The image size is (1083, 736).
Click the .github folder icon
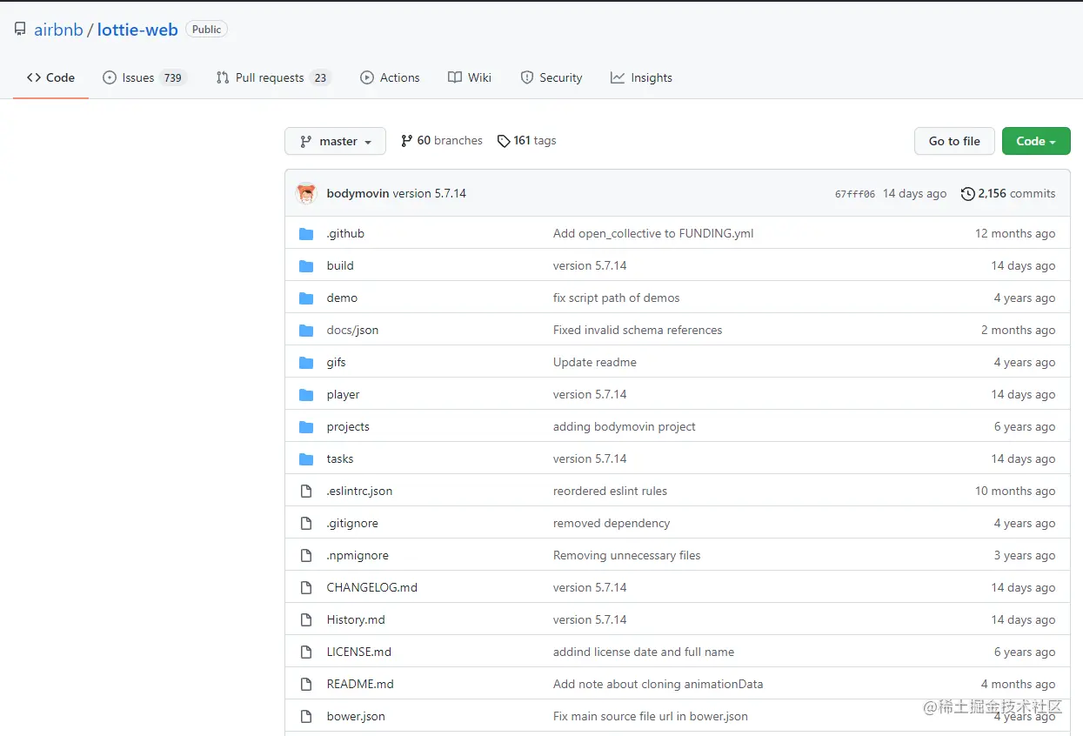306,234
